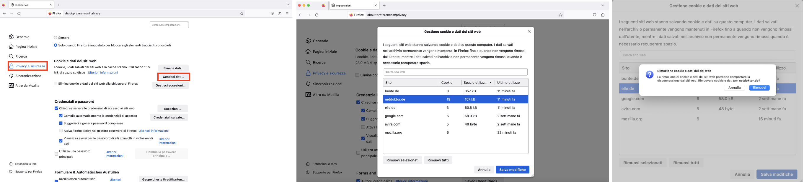This screenshot has height=182, width=804.
Task: Click bookmark star in middle window
Action: [560, 15]
